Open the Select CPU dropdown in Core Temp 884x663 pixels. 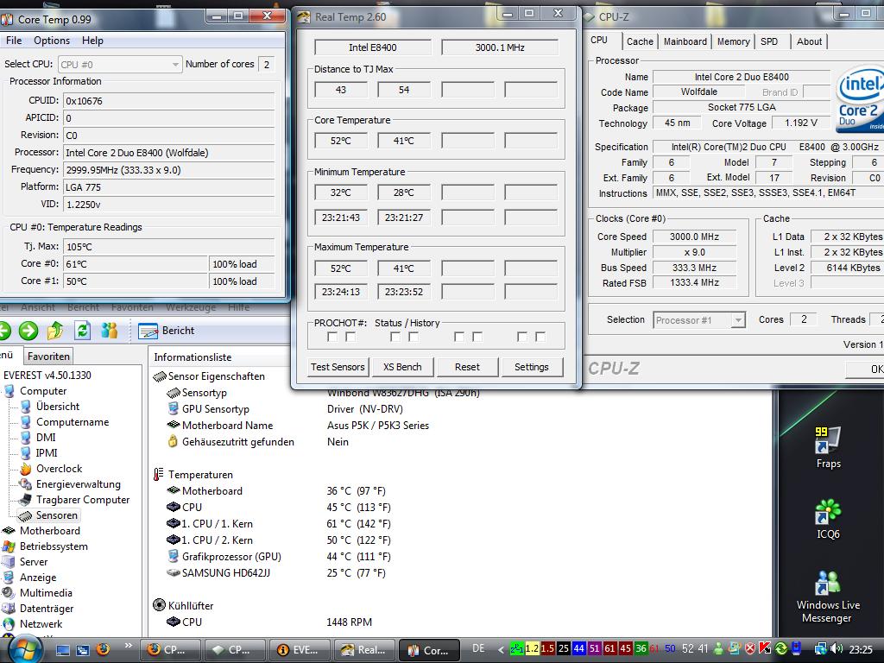(x=119, y=64)
